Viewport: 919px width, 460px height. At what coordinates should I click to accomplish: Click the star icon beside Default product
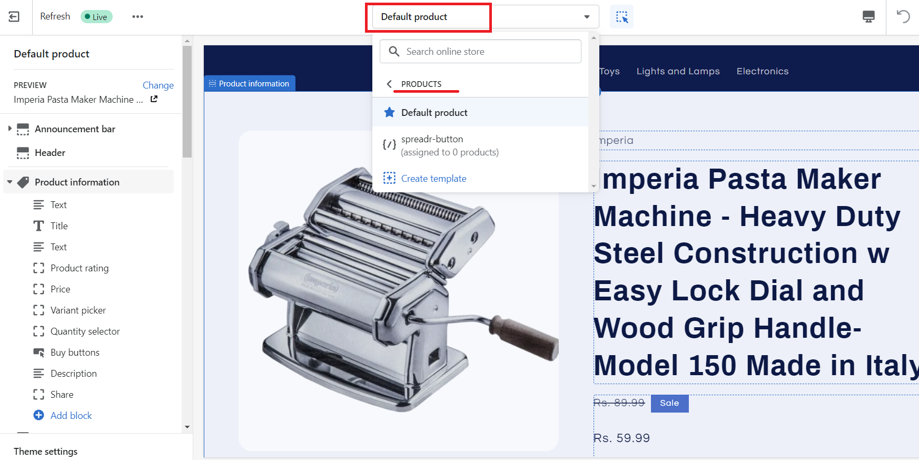coord(389,112)
